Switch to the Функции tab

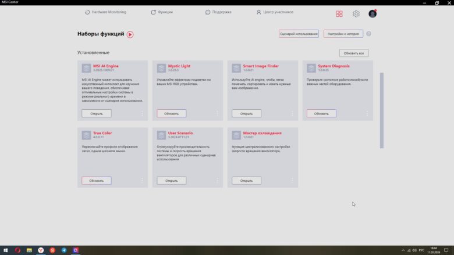[x=162, y=12]
